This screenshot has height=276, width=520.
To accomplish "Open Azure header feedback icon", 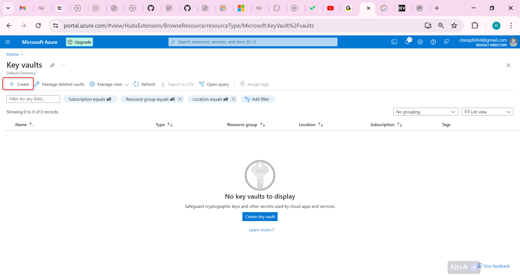I will pos(446,42).
